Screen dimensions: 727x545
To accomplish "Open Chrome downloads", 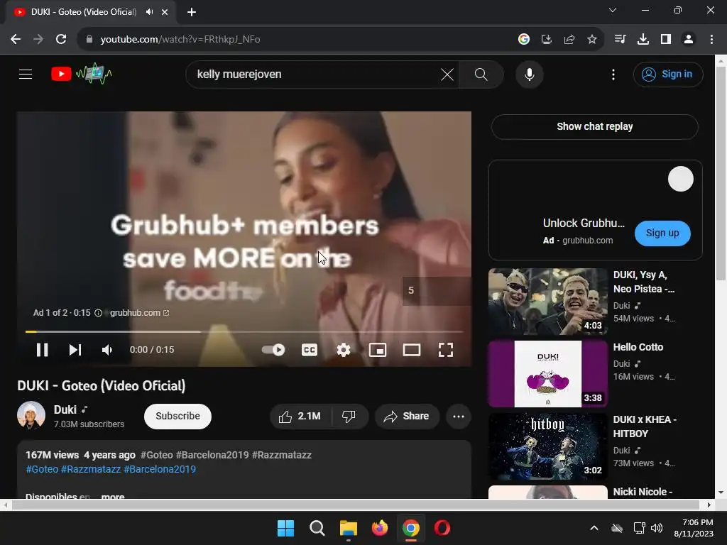I will pos(643,40).
